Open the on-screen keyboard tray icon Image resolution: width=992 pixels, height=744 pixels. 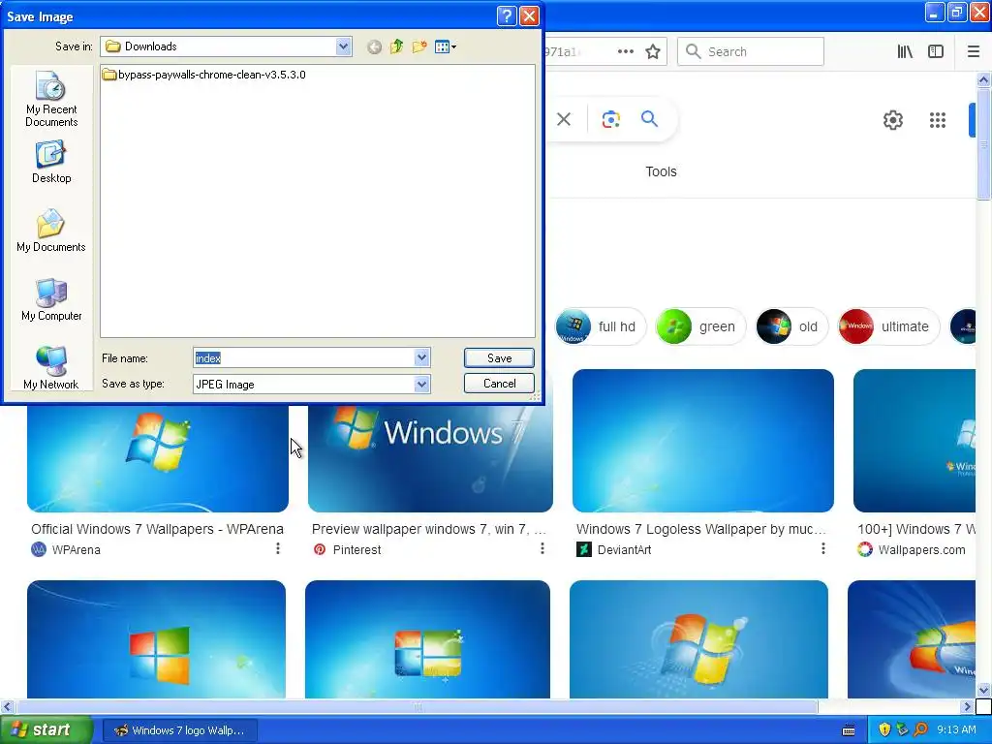pyautogui.click(x=849, y=730)
